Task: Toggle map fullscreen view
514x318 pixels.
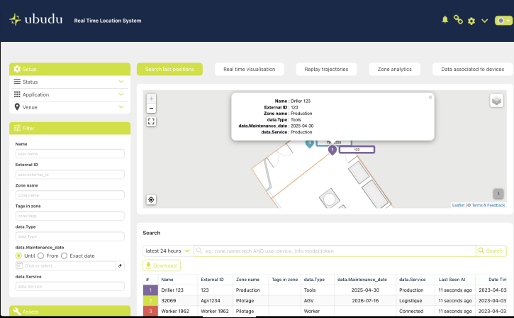Action: pos(151,121)
